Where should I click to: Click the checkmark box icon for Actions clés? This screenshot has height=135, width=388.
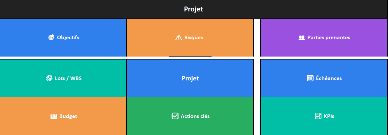175,116
